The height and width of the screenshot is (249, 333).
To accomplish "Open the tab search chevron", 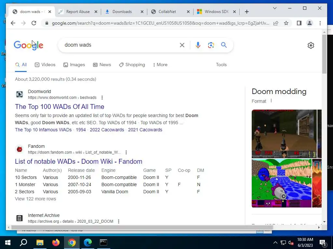I will [x=274, y=8].
